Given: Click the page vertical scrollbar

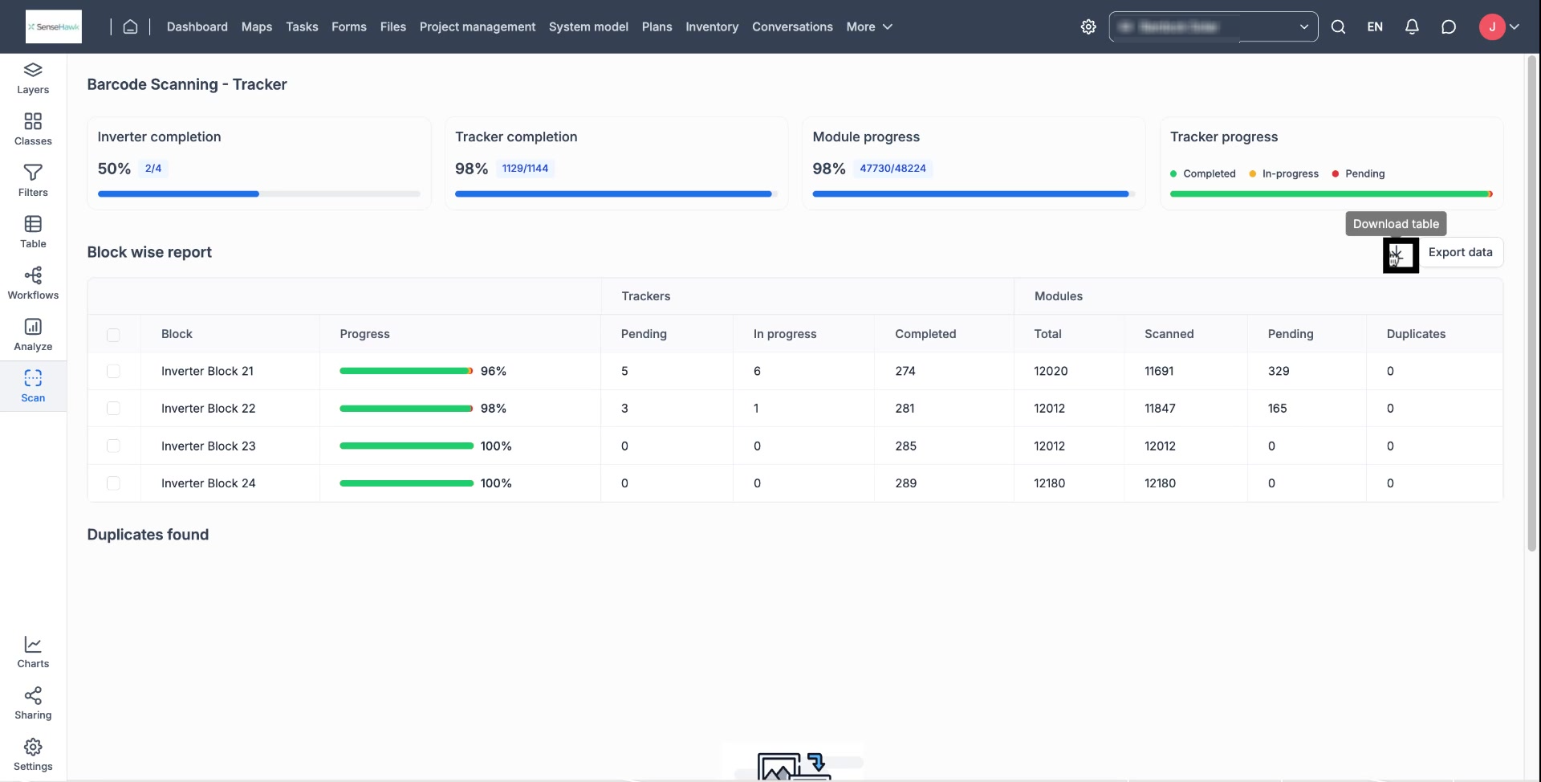Looking at the screenshot, I should coord(1532,303).
